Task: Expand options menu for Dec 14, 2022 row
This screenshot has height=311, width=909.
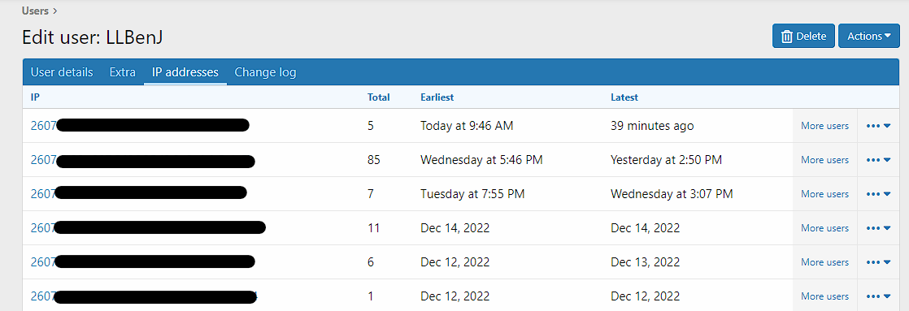Action: [878, 228]
